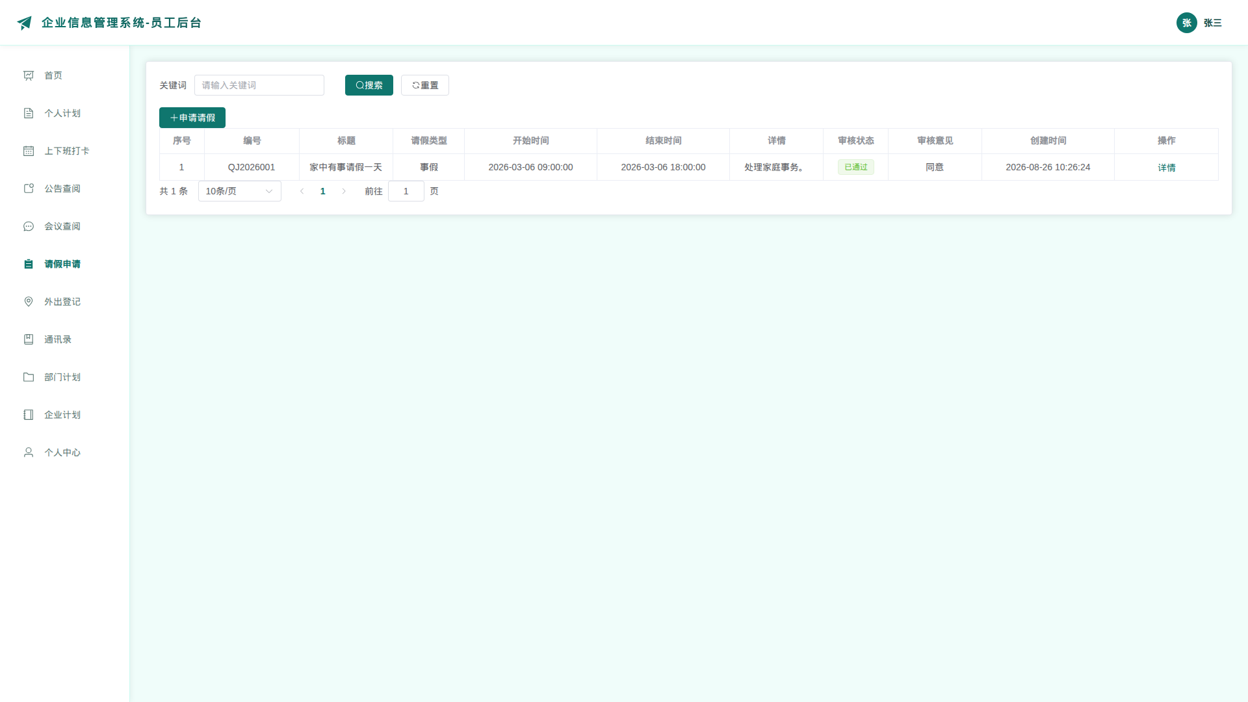The height and width of the screenshot is (702, 1248).
Task: Open the 张 user avatar
Action: (x=1186, y=23)
